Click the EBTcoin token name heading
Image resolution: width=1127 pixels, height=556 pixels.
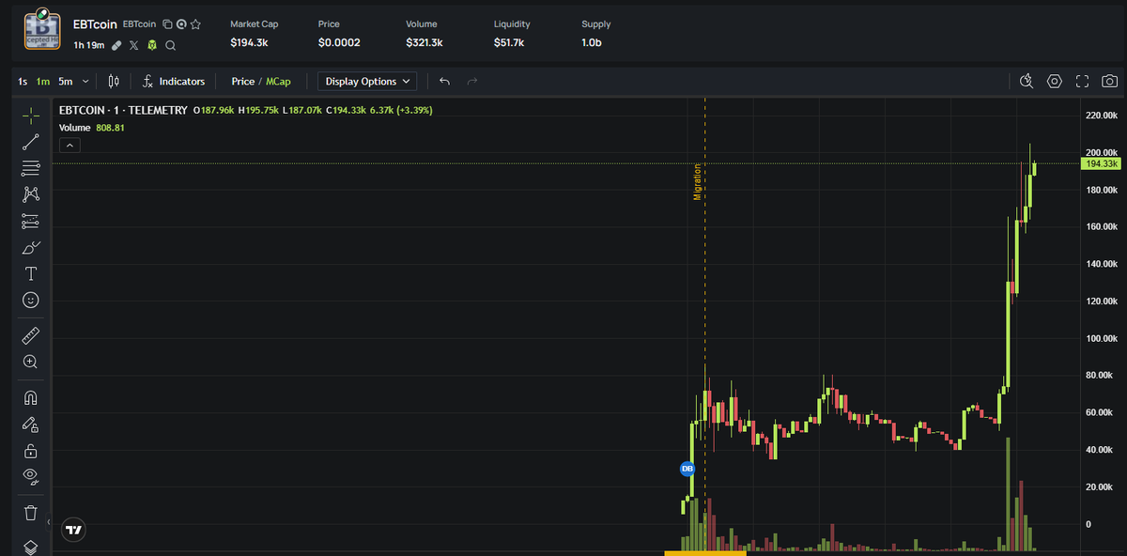[95, 24]
